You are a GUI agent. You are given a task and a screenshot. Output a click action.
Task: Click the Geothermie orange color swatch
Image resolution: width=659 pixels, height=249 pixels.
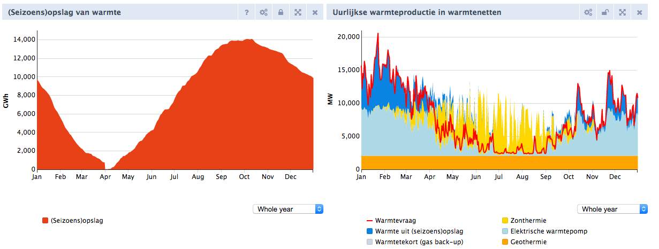505,242
